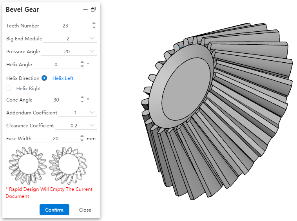Decrease Helix Angle with down arrow

pyautogui.click(x=82, y=66)
